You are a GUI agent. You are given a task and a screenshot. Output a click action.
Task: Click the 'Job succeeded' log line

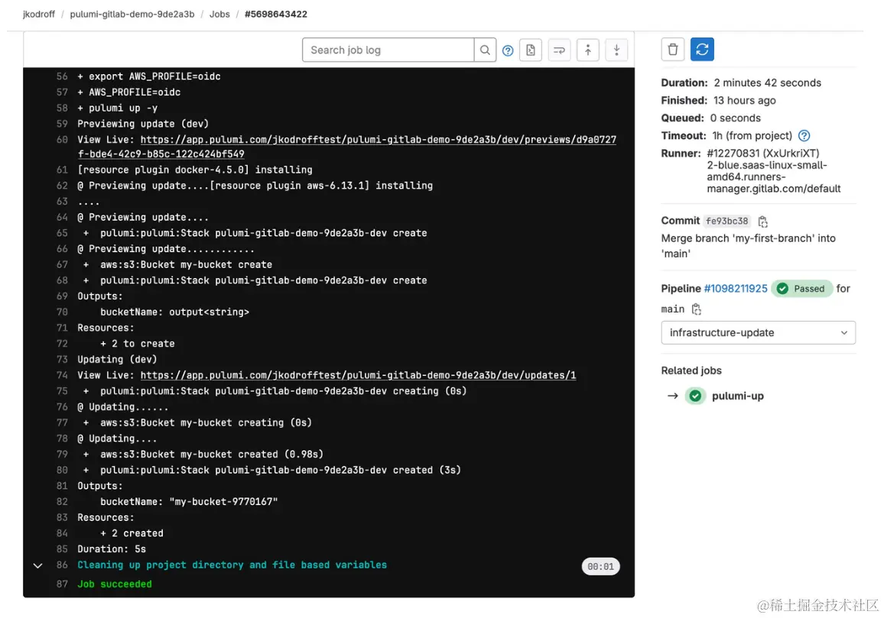[115, 584]
